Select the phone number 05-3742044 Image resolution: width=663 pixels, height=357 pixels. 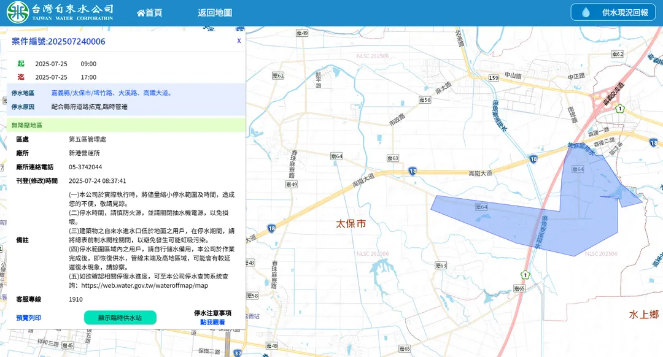coord(85,167)
